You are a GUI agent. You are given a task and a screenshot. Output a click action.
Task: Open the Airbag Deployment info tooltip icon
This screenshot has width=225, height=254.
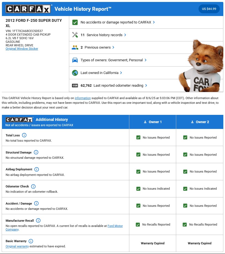coord(36,169)
